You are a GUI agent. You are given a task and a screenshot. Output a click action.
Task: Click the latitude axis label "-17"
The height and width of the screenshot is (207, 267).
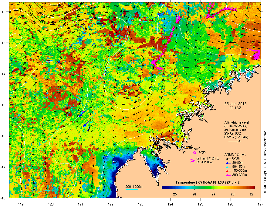pyautogui.click(x=3, y=167)
